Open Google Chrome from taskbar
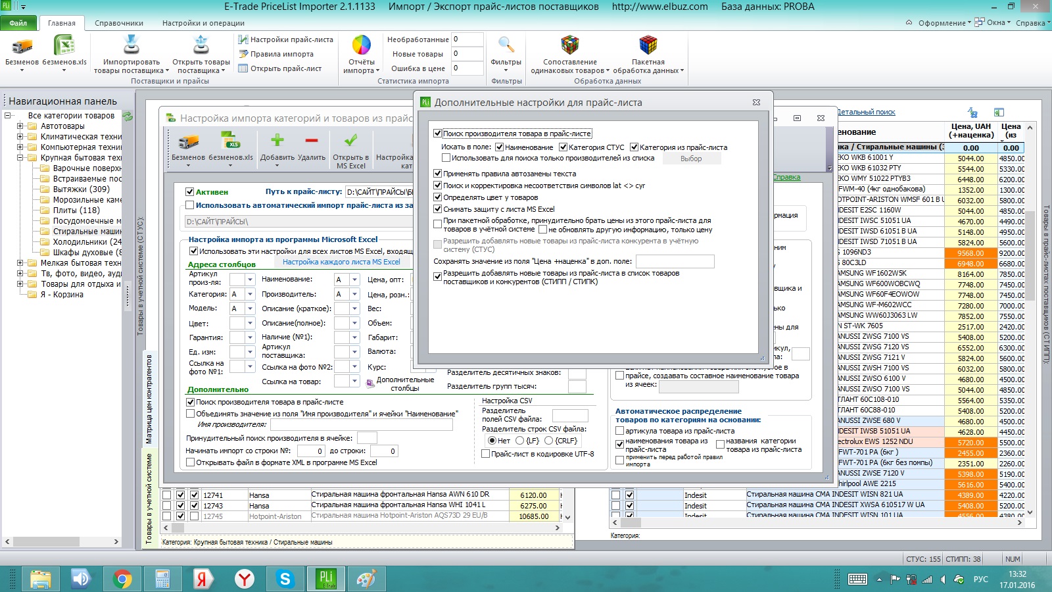Viewport: 1052px width, 592px height. click(122, 579)
